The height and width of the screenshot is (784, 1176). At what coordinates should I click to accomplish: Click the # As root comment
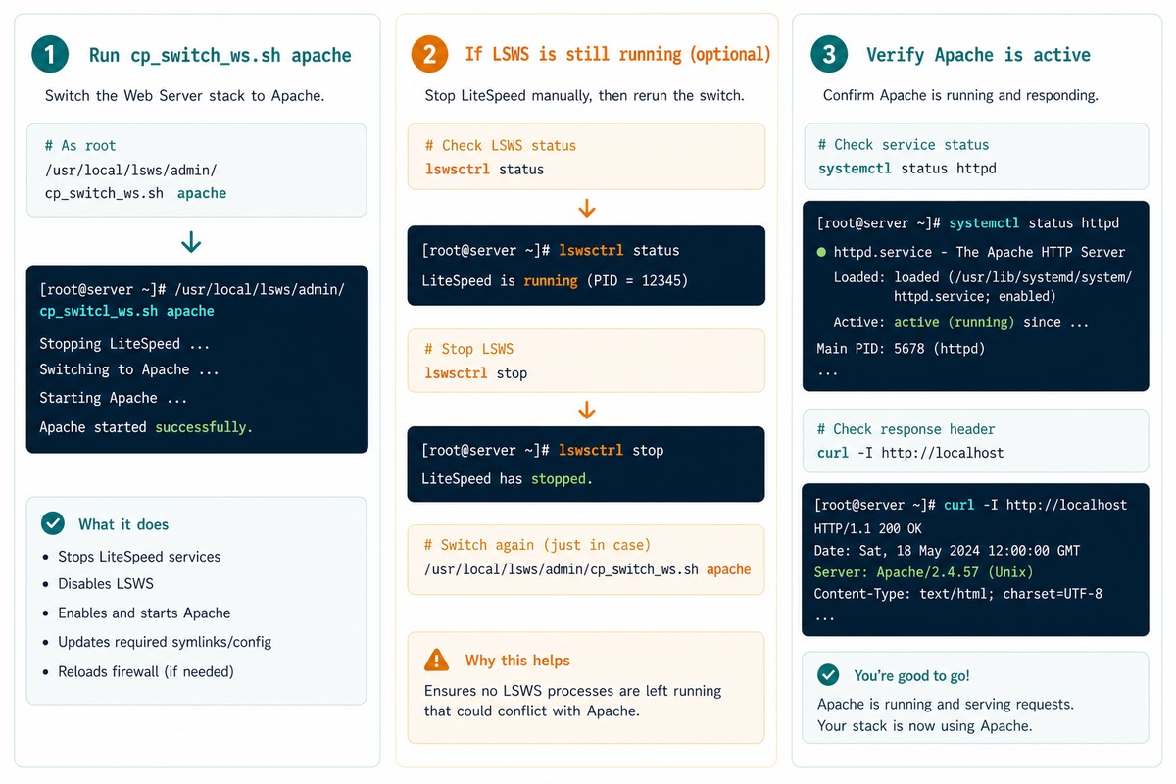pyautogui.click(x=80, y=145)
